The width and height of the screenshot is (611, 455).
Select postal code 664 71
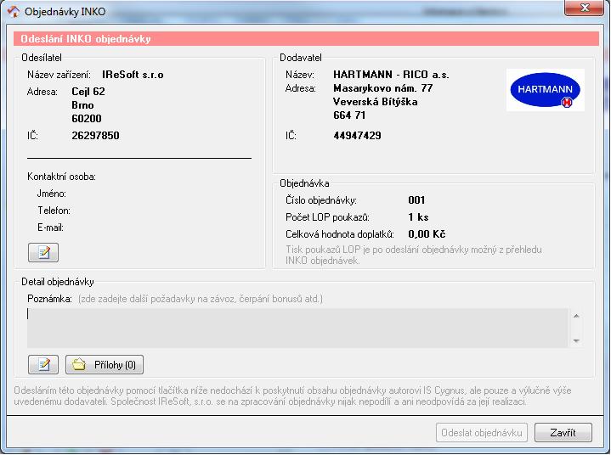(x=349, y=115)
